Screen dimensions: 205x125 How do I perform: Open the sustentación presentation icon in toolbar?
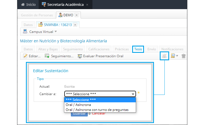tap(164, 56)
